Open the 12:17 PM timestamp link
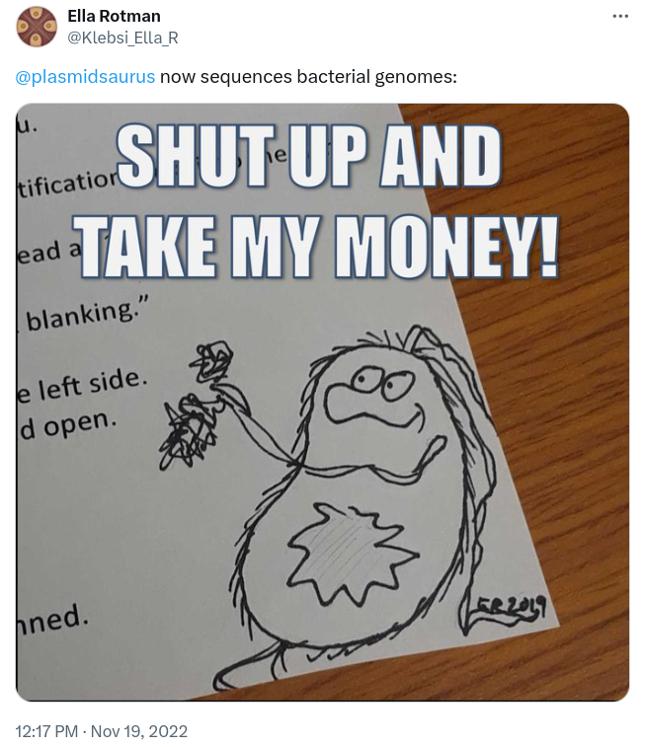Viewport: 645px width, 747px height. 46,731
